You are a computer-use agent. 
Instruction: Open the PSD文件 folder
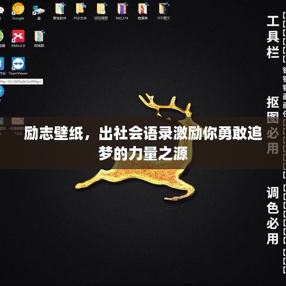(x=80, y=11)
